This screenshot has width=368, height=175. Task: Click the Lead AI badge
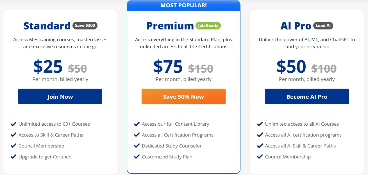point(323,26)
